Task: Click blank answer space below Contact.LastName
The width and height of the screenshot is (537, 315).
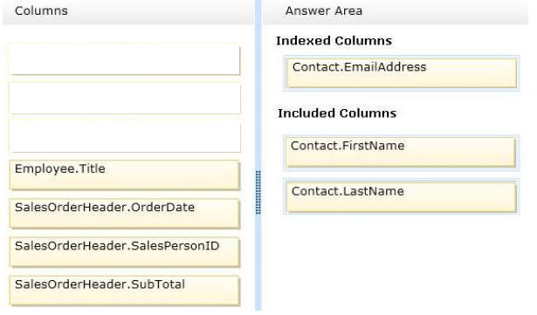Action: coord(396,264)
